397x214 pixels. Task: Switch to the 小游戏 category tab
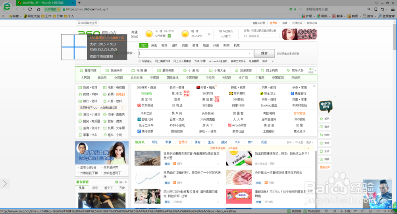point(191,70)
